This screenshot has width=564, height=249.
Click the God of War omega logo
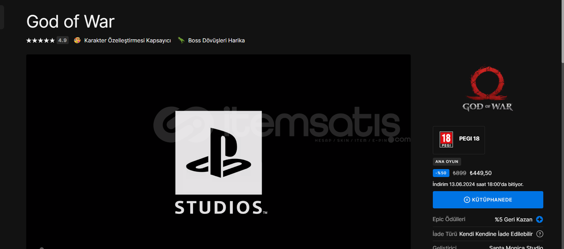(488, 89)
